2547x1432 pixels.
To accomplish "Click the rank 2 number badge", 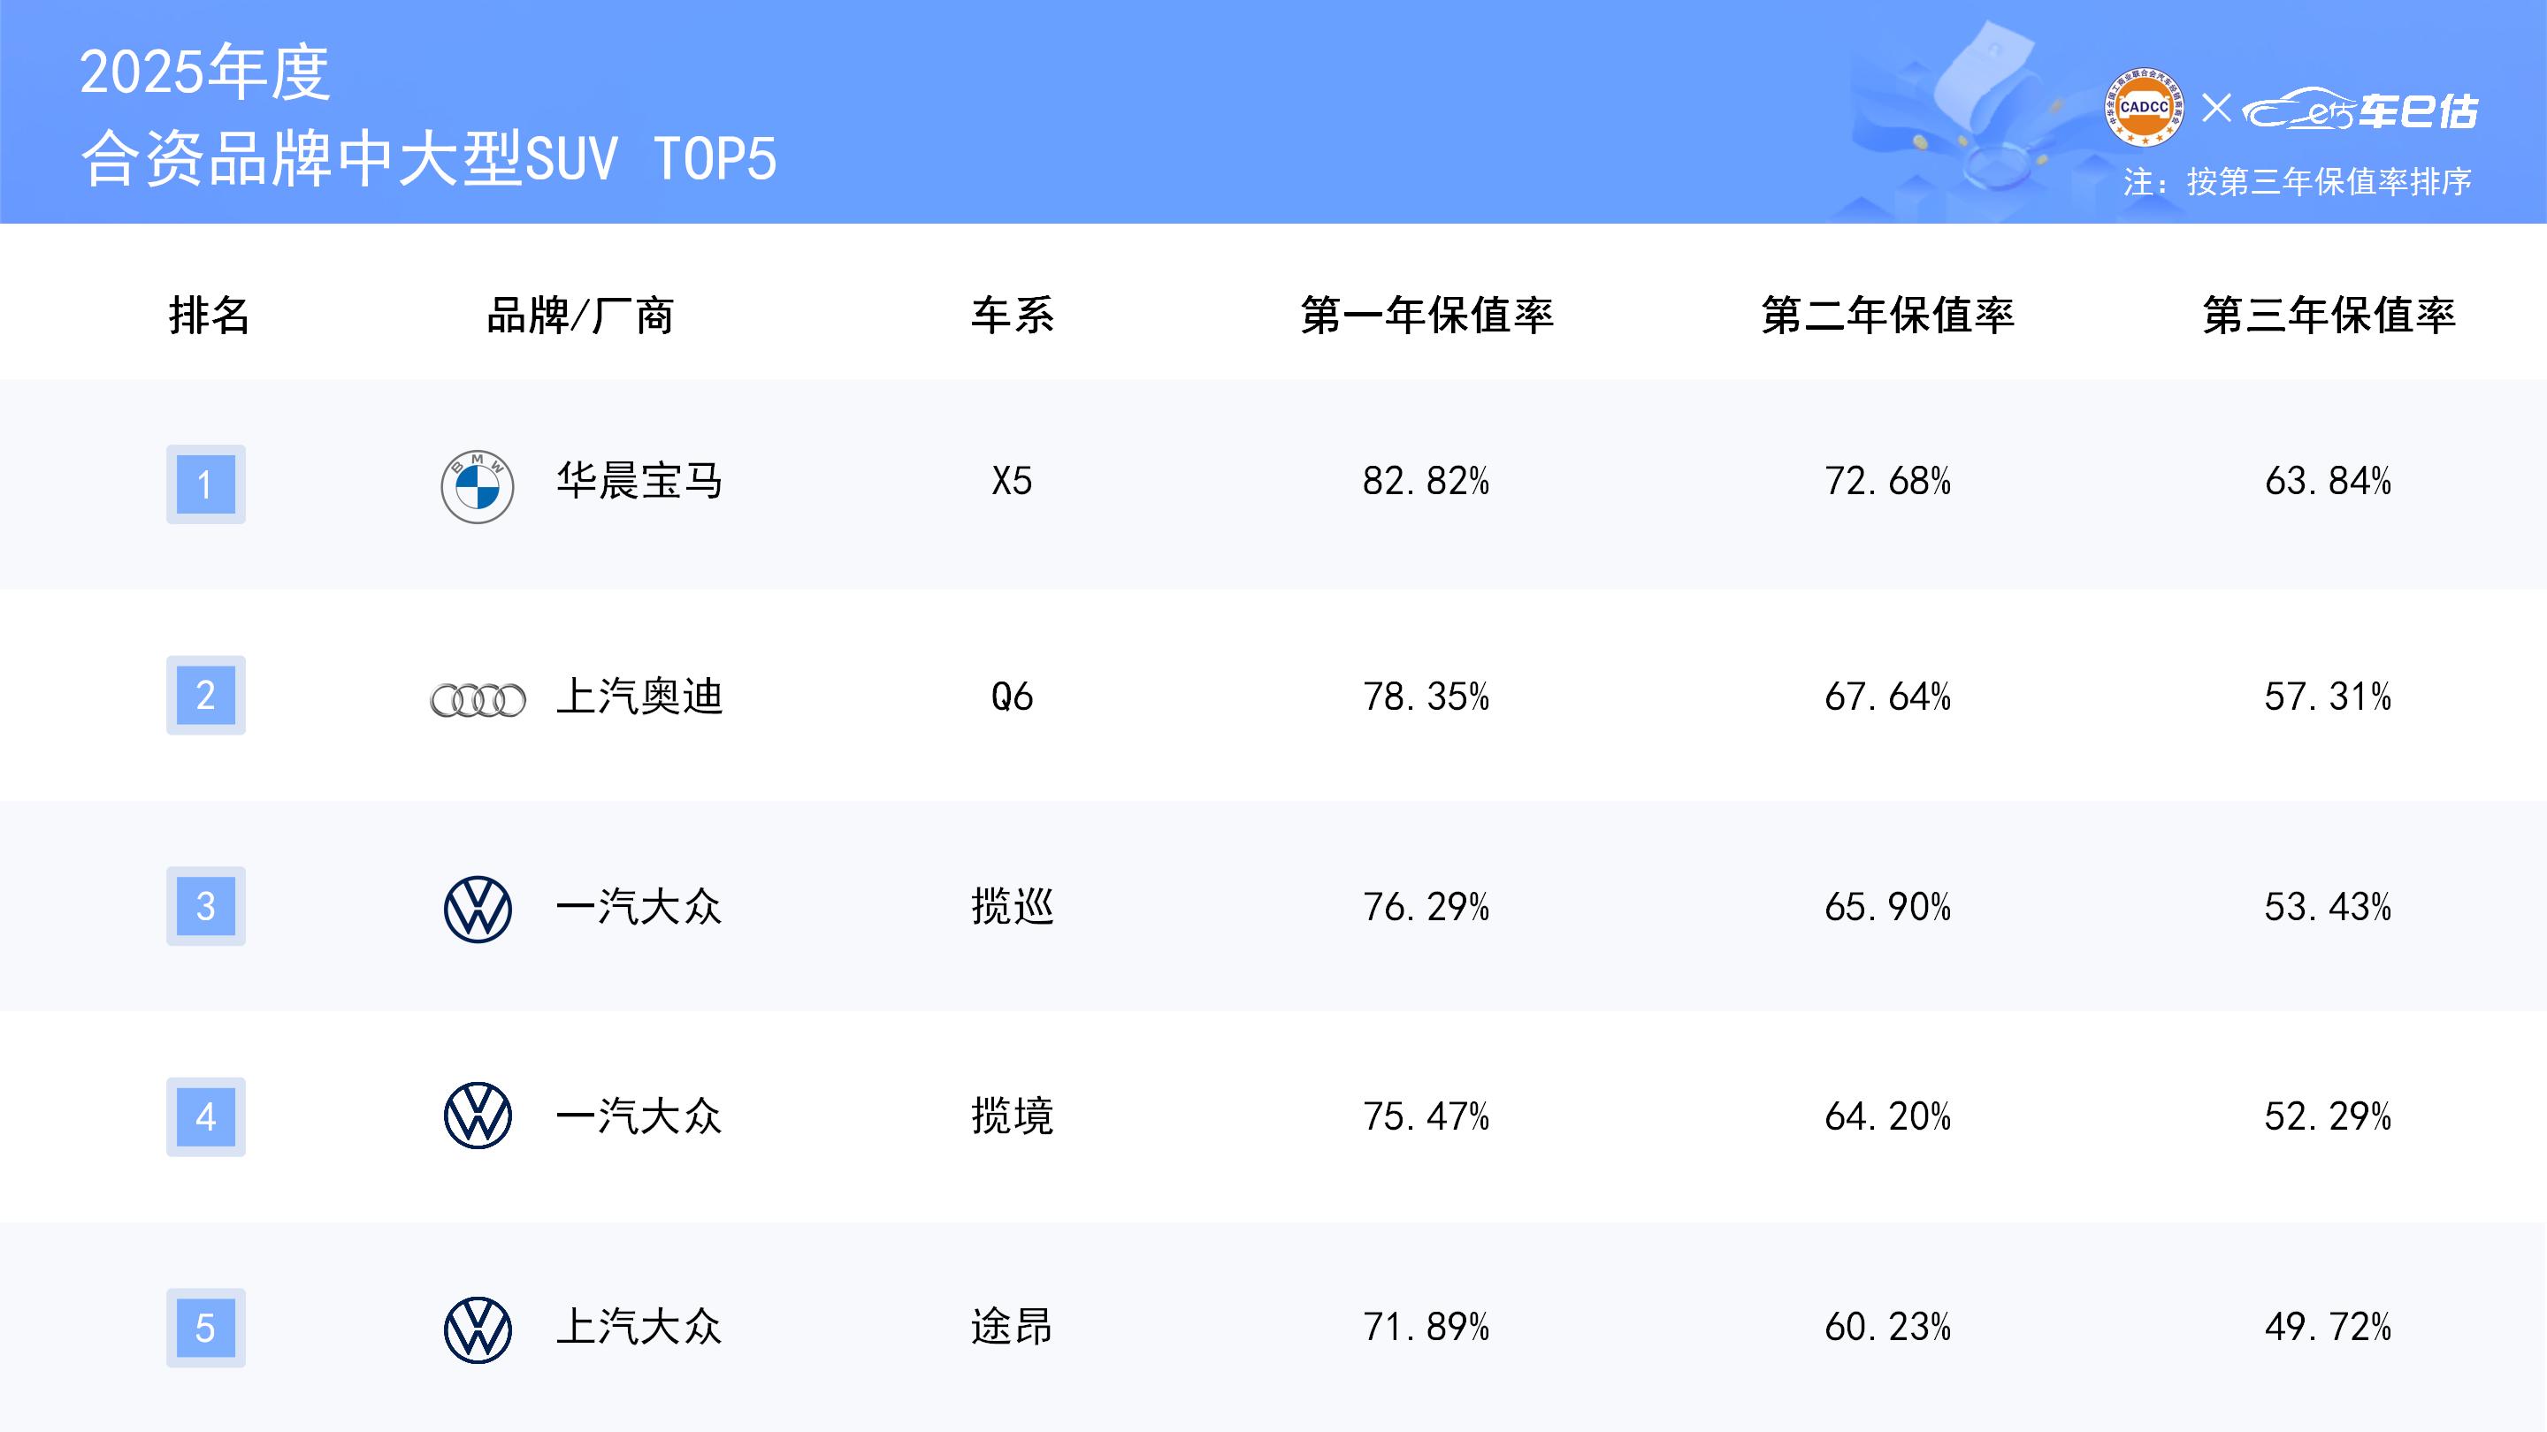I will point(206,695).
